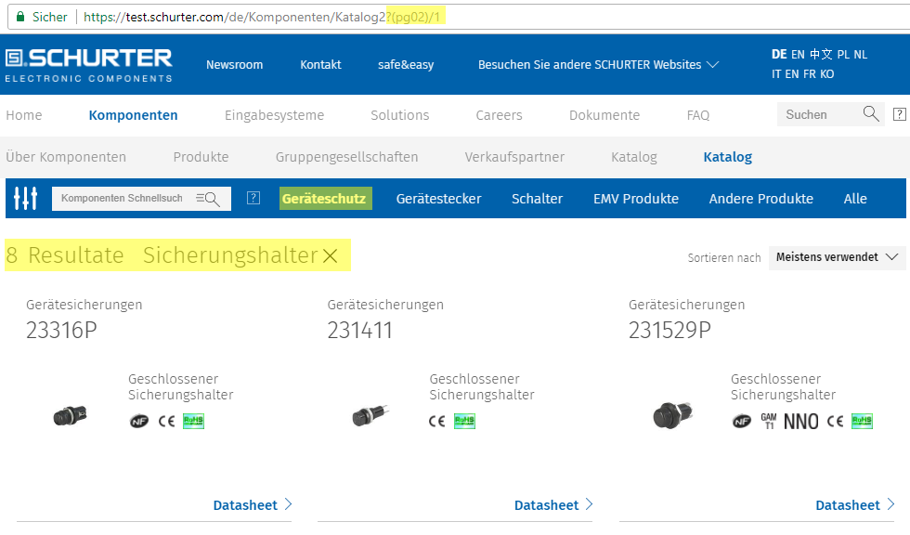Image resolution: width=910 pixels, height=535 pixels.
Task: Open Datasheet for 231411
Action: [553, 505]
